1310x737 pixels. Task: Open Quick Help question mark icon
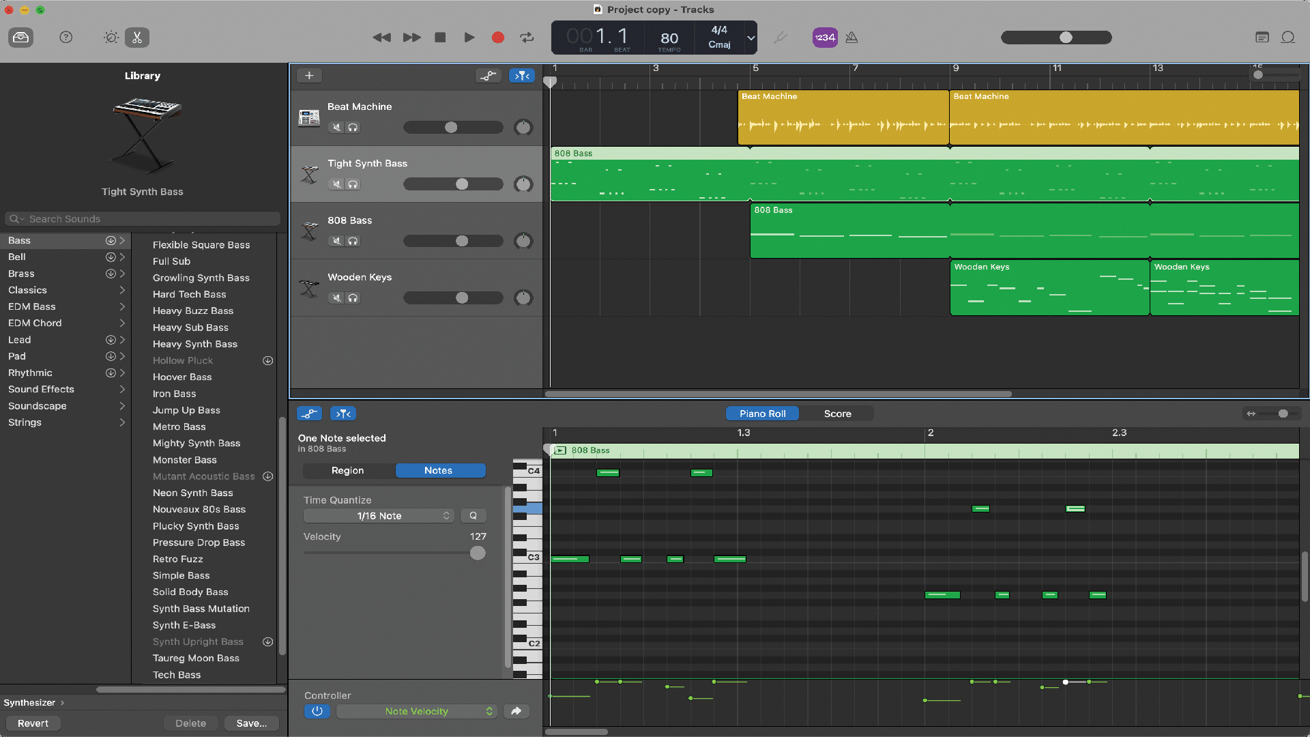click(x=66, y=38)
